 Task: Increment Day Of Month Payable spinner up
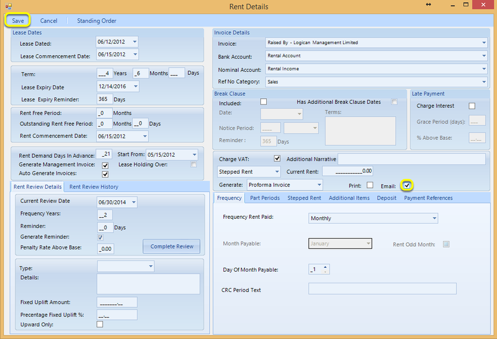[325, 267]
